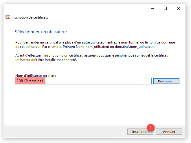Open user browser with Parcourir button

coord(166,81)
